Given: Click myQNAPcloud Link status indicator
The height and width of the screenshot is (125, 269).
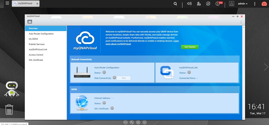Looking at the screenshot, I should [189, 72].
